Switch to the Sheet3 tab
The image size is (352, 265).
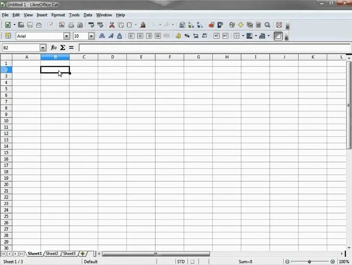tap(69, 254)
